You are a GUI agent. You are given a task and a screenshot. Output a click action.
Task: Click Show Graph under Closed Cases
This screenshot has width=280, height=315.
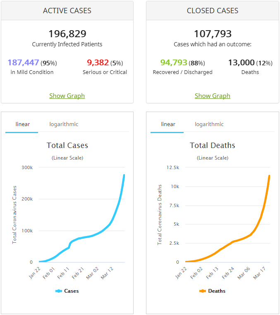[212, 96]
